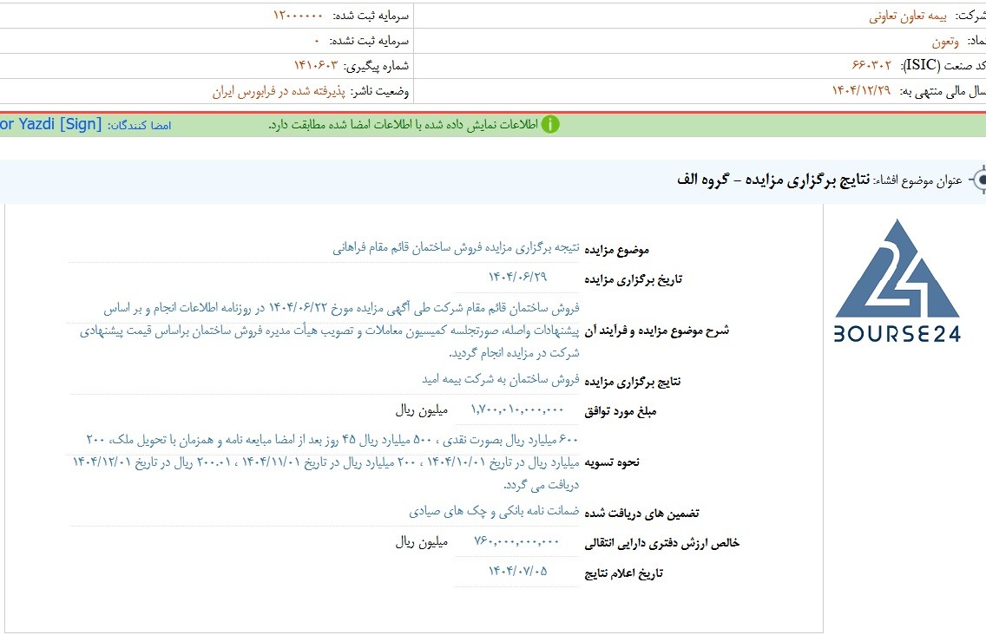Click the signature match message beside the info icon
The image size is (986, 635).
click(403, 125)
